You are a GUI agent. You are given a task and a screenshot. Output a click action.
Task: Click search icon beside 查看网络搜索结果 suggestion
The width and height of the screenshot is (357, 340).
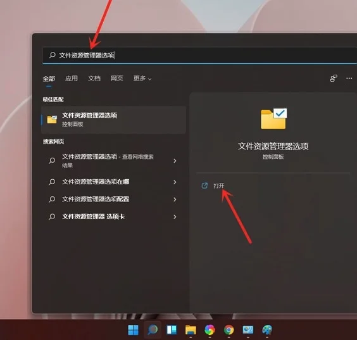pyautogui.click(x=52, y=161)
